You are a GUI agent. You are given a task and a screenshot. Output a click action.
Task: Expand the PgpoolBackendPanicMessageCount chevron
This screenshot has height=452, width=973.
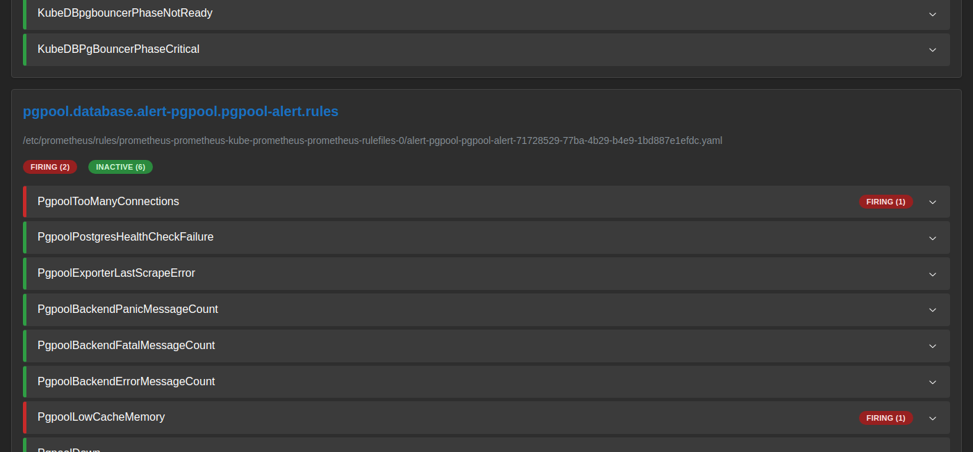point(933,310)
